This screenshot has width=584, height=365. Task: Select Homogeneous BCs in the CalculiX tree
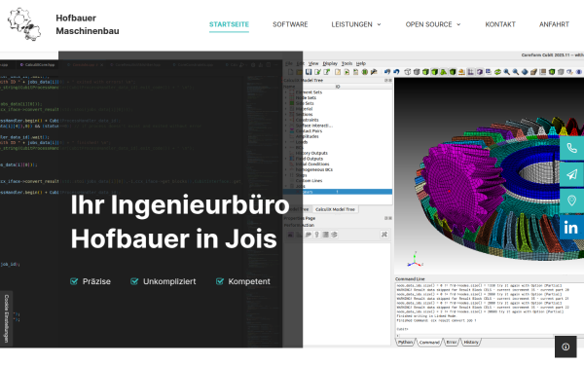[314, 169]
